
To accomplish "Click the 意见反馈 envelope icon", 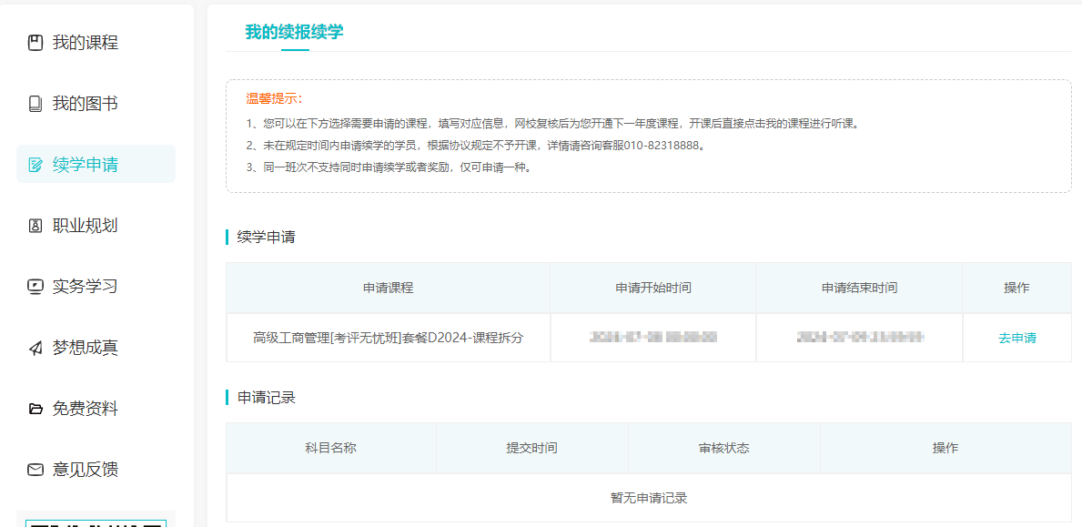I will (34, 469).
